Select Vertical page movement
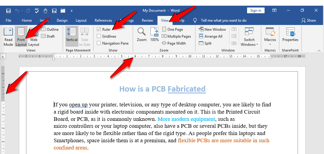This screenshot has width=324, height=154. coord(72,36)
